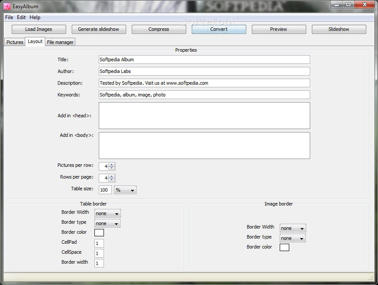Open Image border Border type dropdown
The width and height of the screenshot is (378, 285).
tap(292, 238)
